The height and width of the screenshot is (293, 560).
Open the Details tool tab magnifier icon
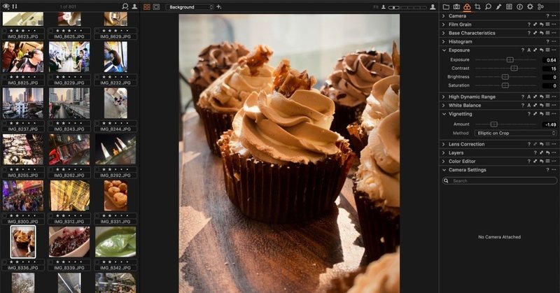click(x=488, y=7)
